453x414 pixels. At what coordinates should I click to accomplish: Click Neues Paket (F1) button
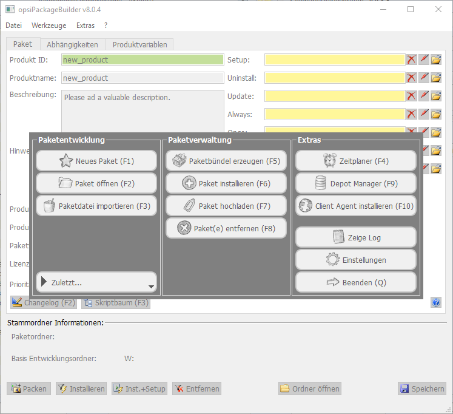click(x=96, y=161)
